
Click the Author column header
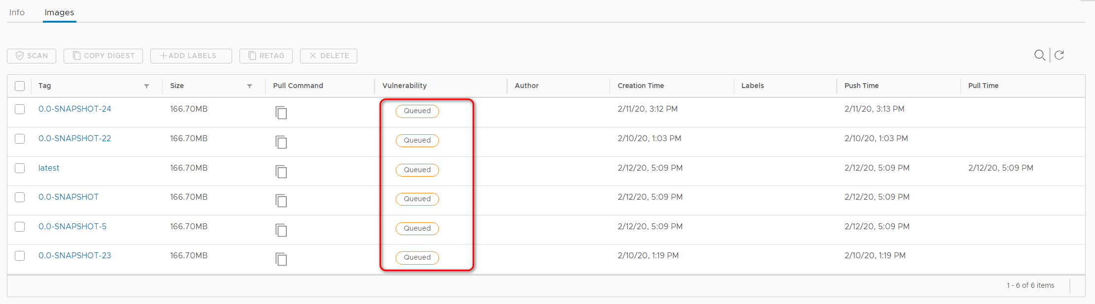(527, 86)
